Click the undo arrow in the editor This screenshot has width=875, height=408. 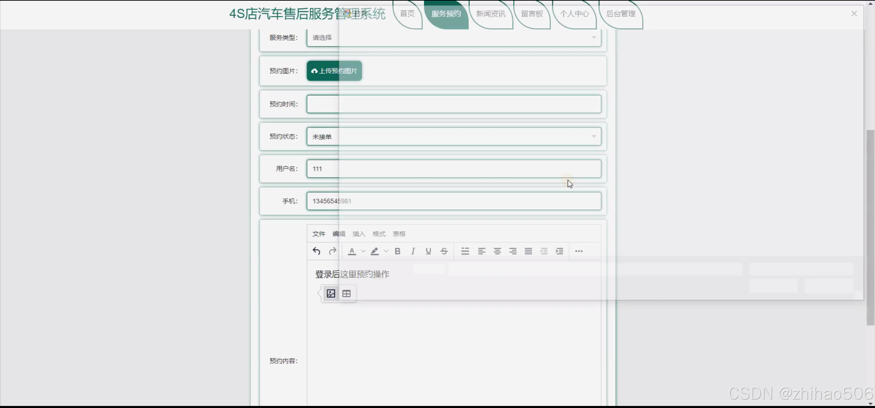[x=316, y=251]
